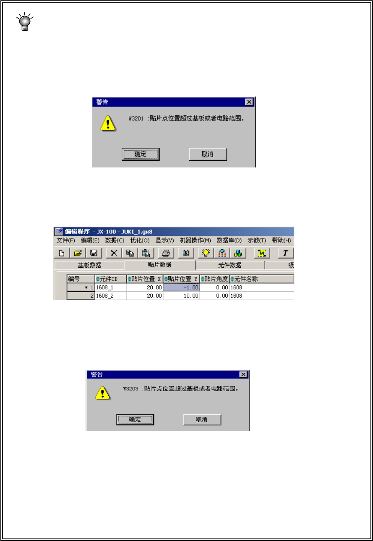This screenshot has width=373, height=541.
Task: Open the 文件(F) menu
Action: (x=66, y=240)
